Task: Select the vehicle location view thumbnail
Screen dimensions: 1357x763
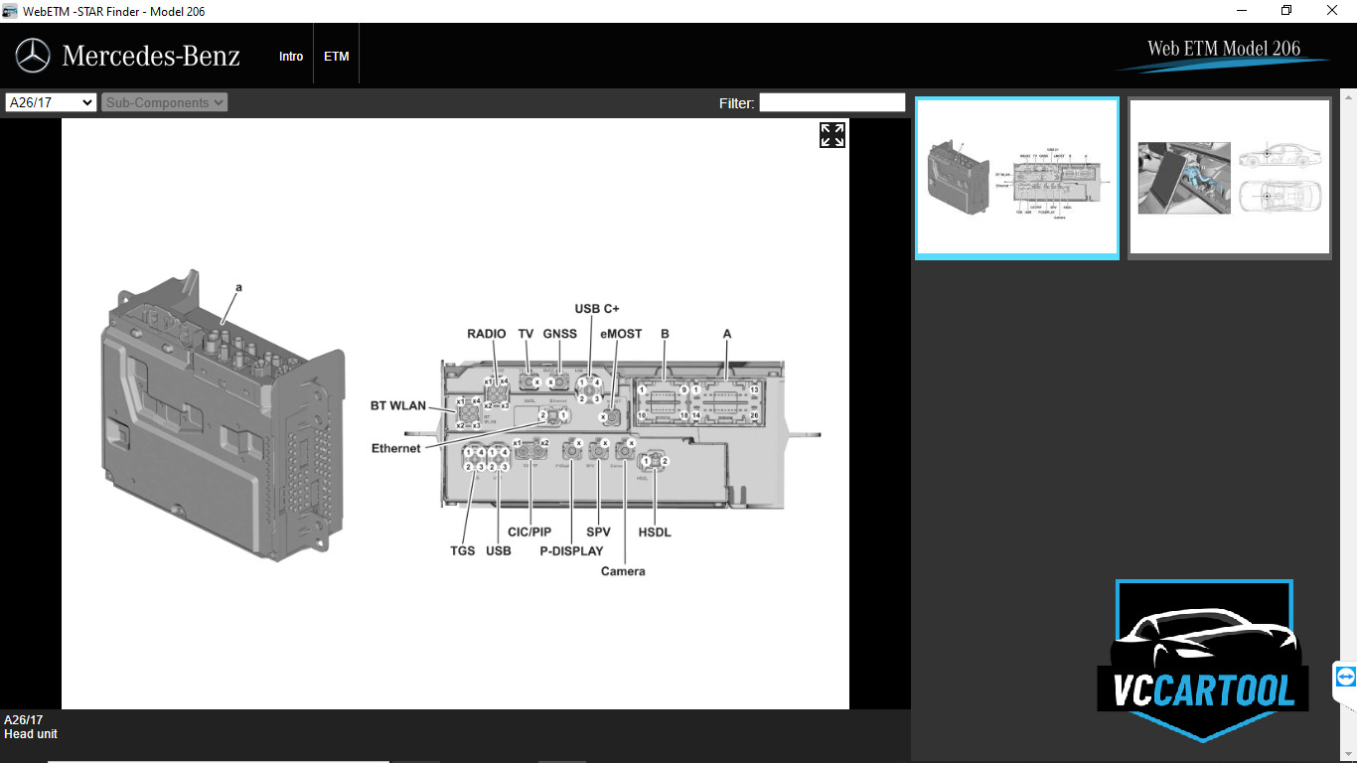Action: pyautogui.click(x=1230, y=178)
